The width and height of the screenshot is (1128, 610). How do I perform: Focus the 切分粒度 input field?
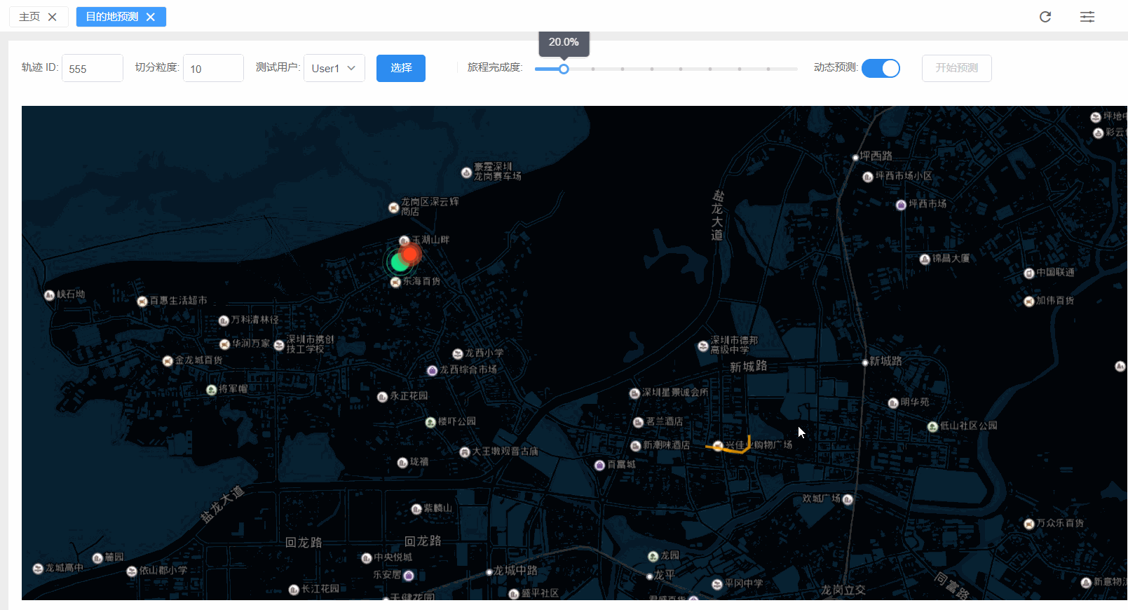pyautogui.click(x=213, y=69)
